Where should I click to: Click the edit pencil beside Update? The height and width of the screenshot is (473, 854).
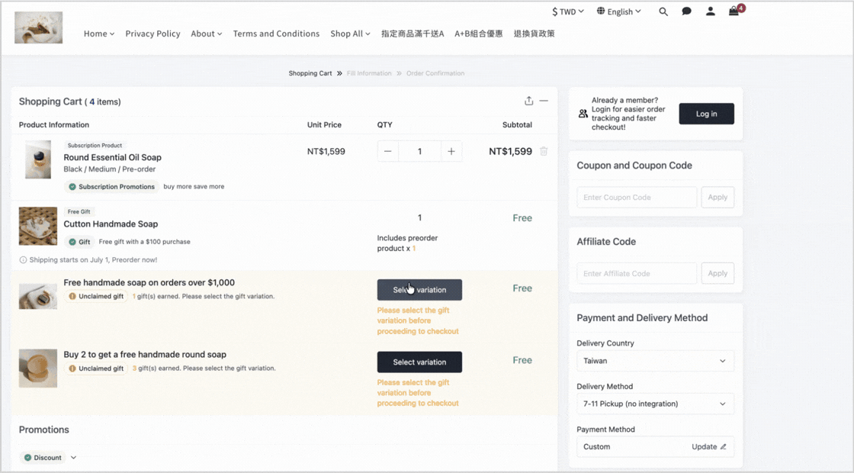(x=724, y=447)
